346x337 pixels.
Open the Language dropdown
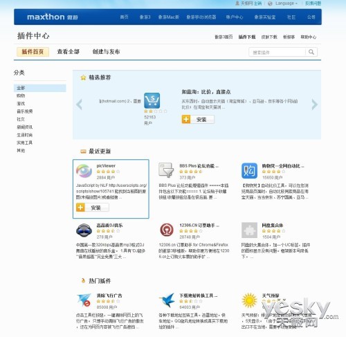click(x=286, y=3)
